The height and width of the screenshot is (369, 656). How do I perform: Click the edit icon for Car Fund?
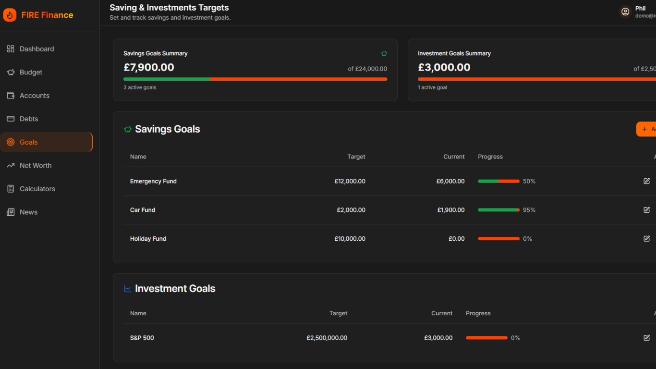[647, 209]
